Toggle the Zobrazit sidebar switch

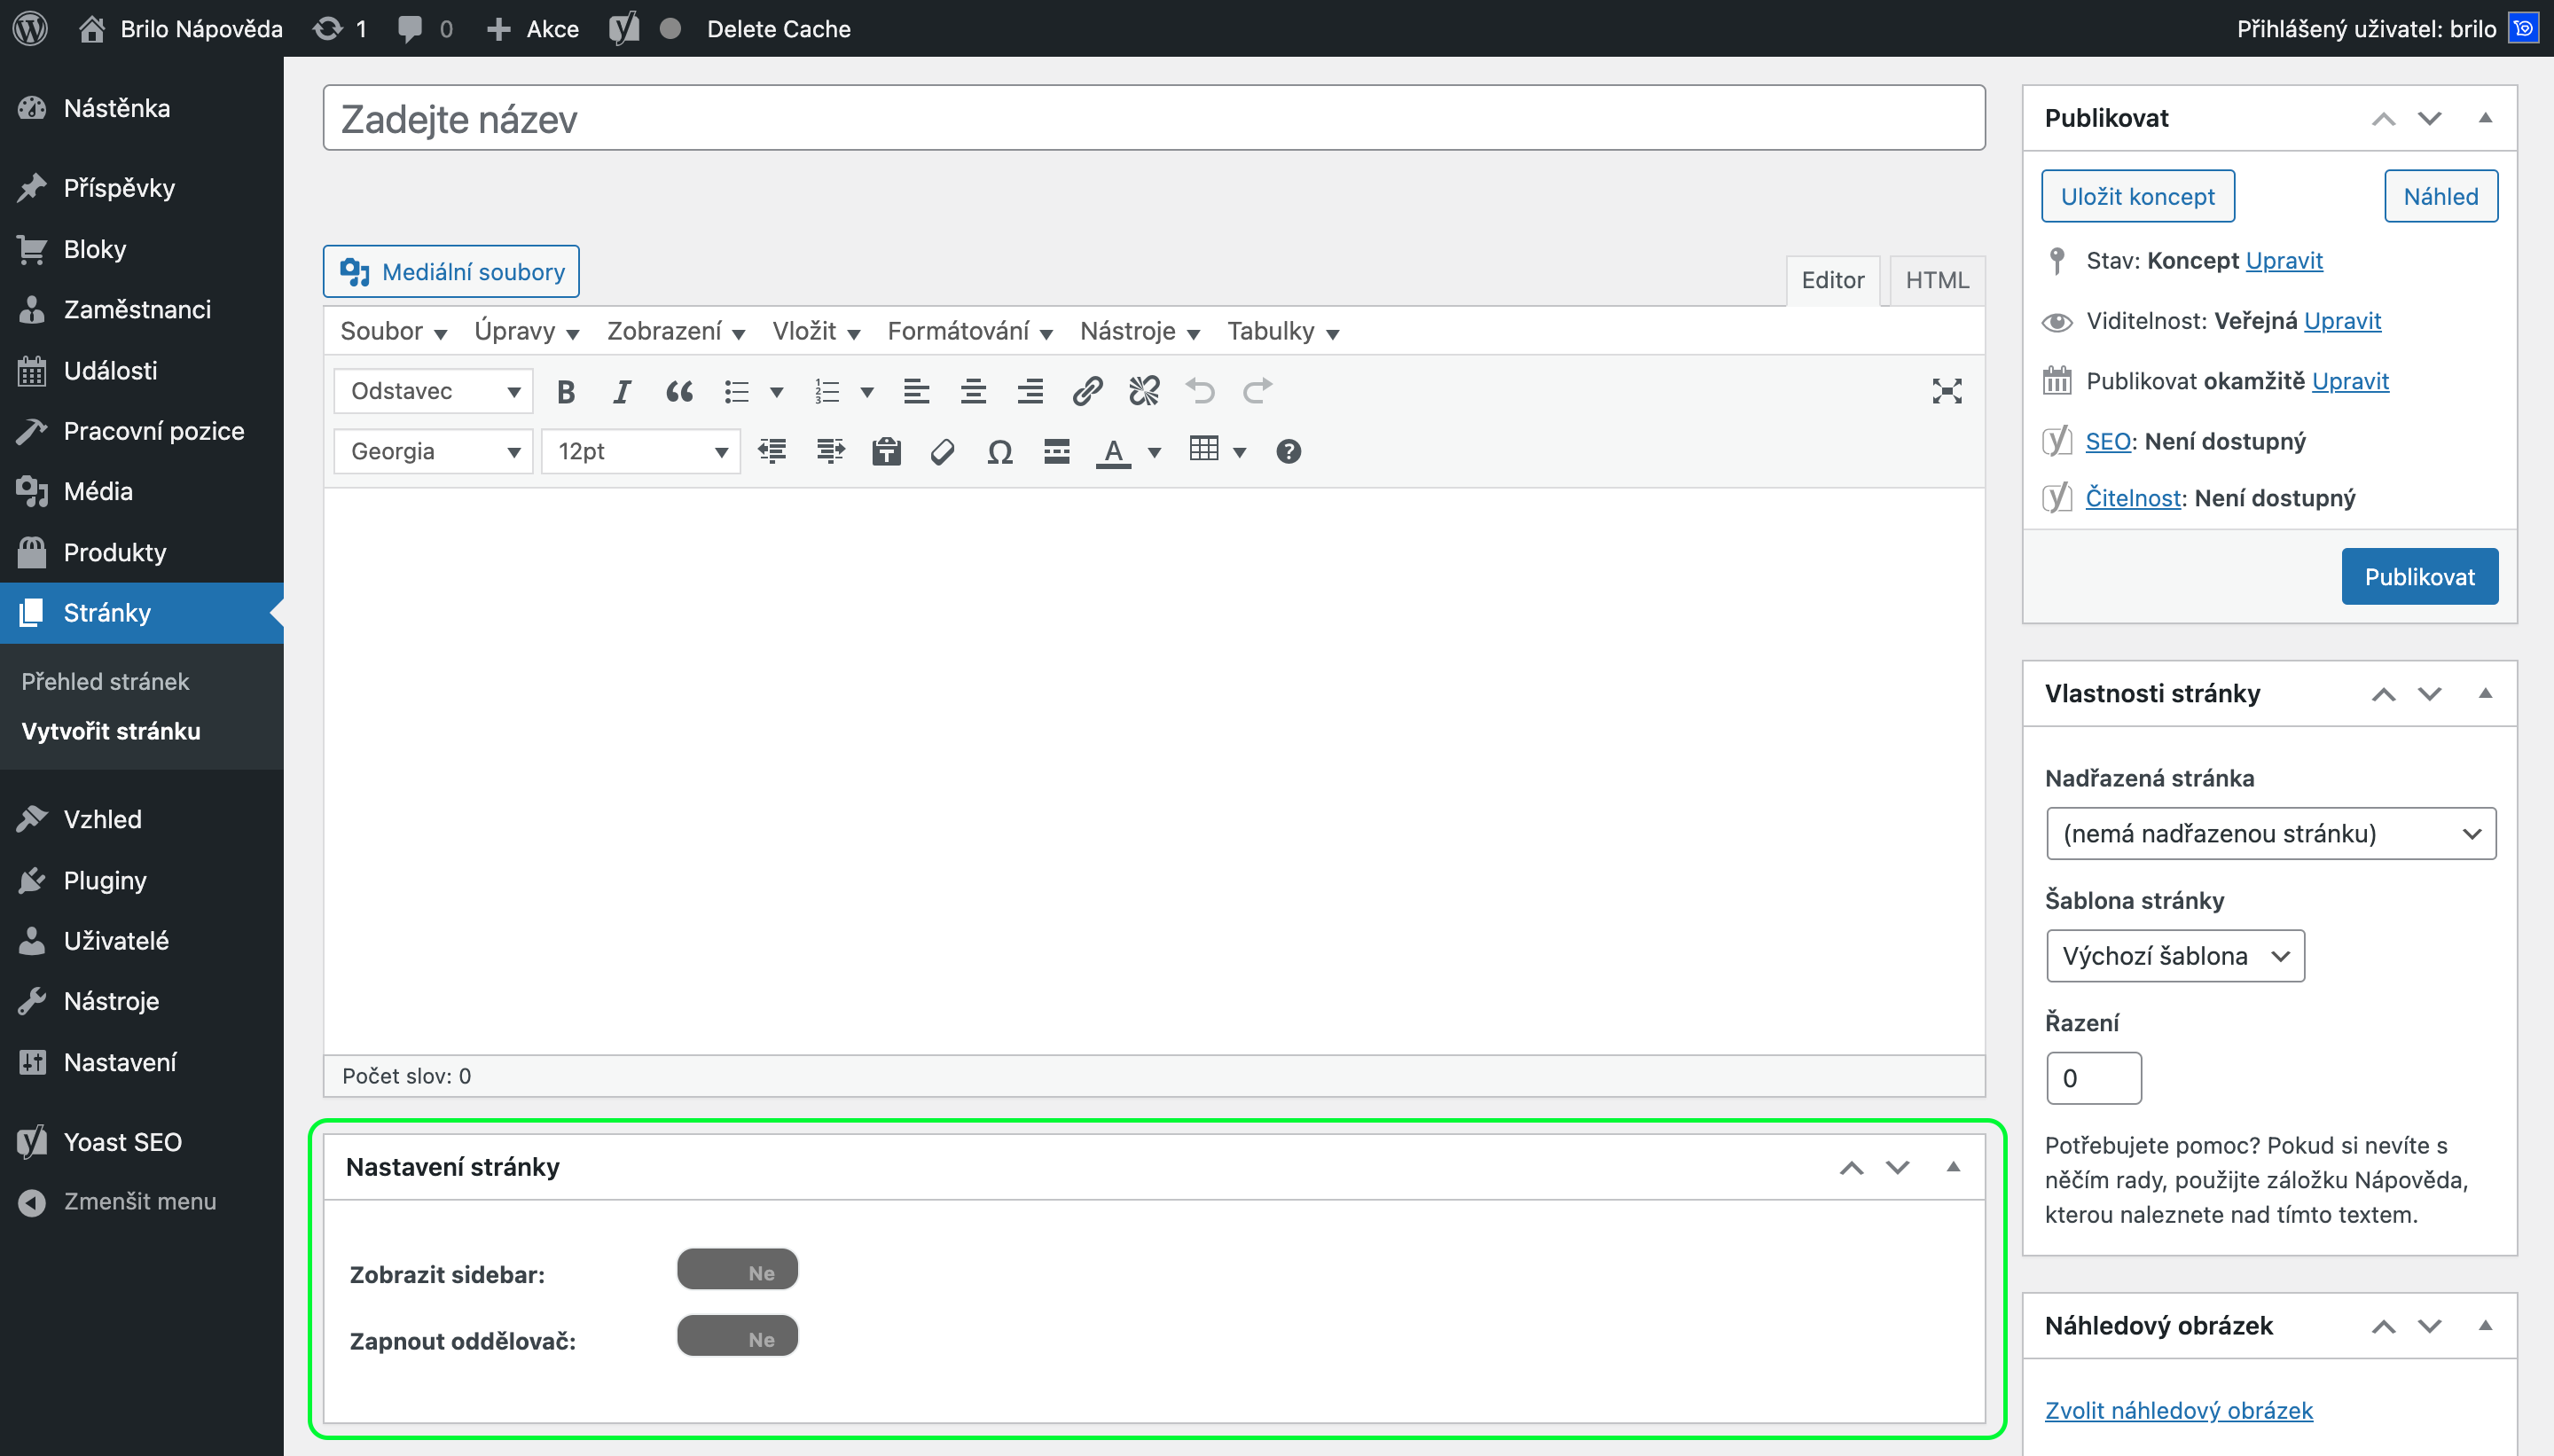click(737, 1270)
